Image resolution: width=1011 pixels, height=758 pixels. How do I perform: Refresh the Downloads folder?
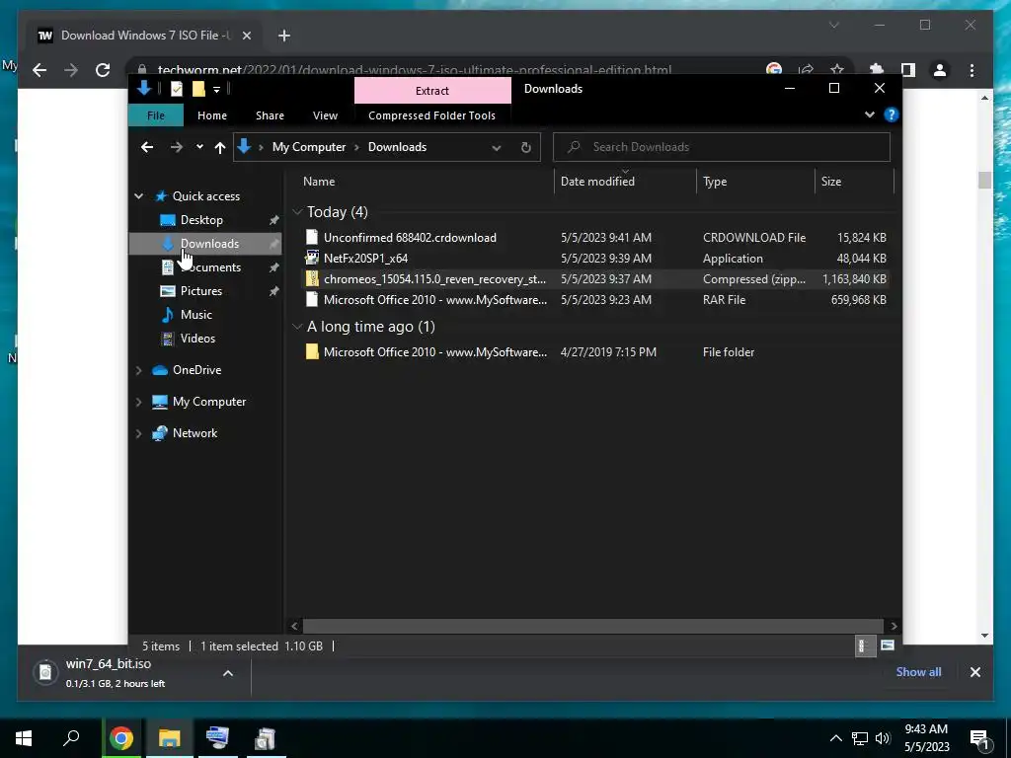[x=526, y=148]
